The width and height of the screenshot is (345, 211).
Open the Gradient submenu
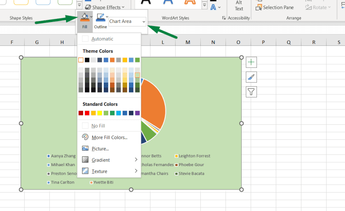[109, 160]
